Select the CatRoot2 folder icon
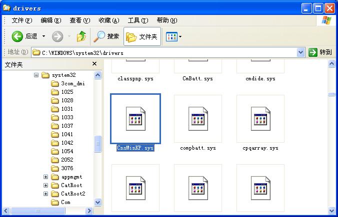Viewport: 338px width, 217px height. pos(55,194)
